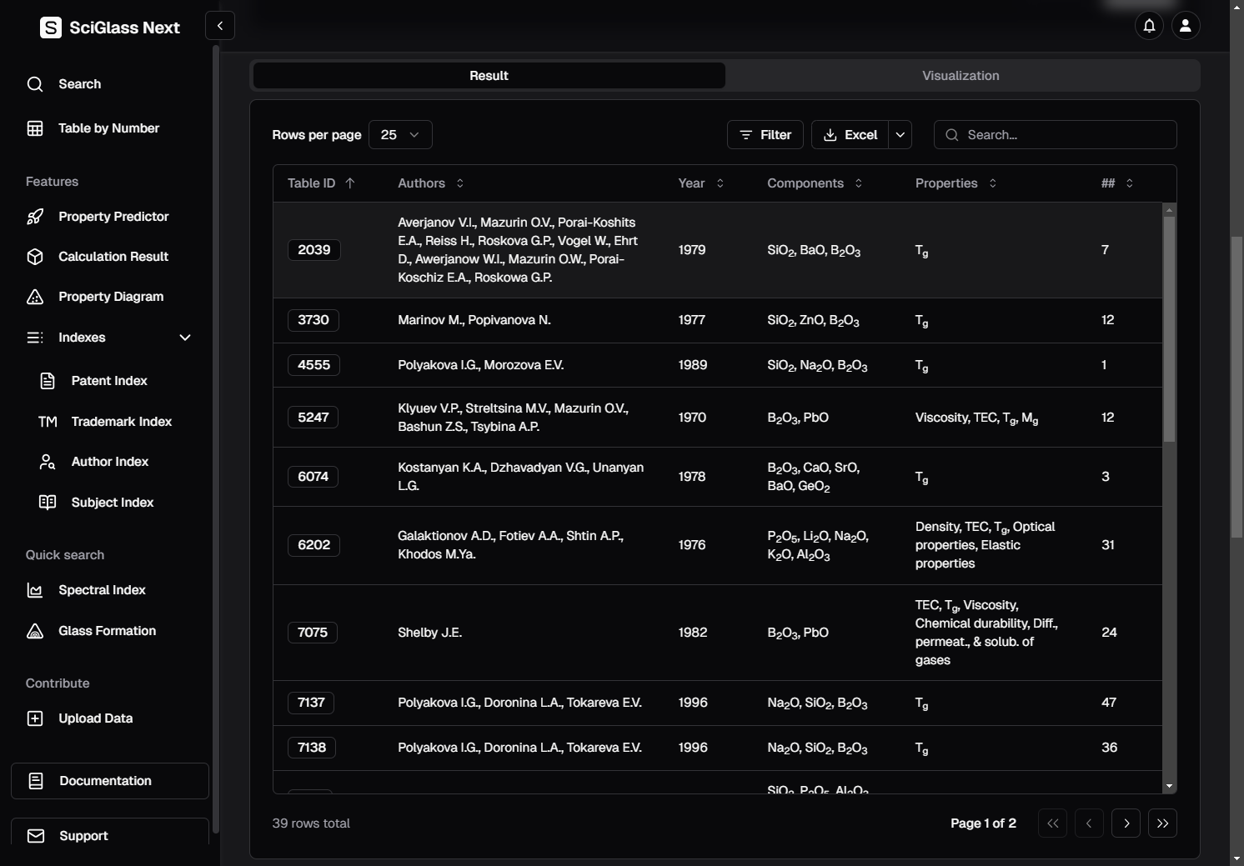Click the table vertical scrollbar thumb
Screen dimensions: 1244x866
tap(1169, 325)
